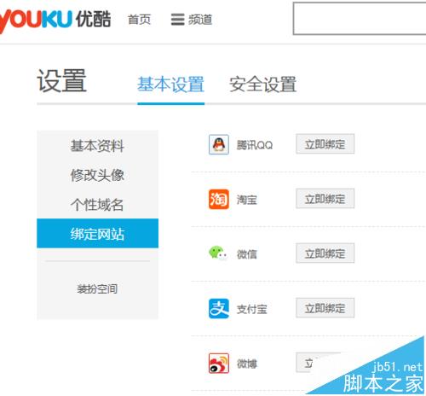
Task: Select 绑定网站 in the sidebar
Action: (x=97, y=233)
